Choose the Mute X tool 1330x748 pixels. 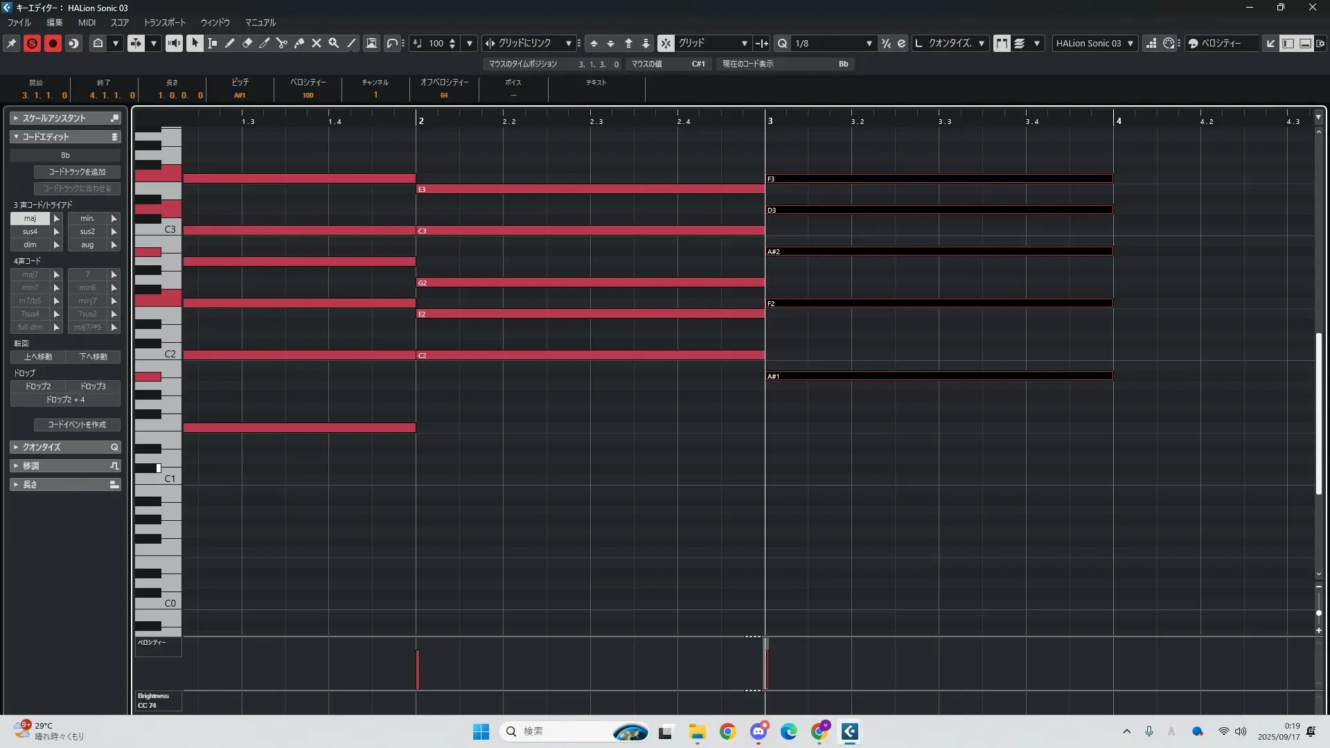coord(317,43)
